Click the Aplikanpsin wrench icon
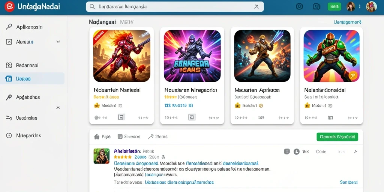384x192 pixels. pyautogui.click(x=9, y=27)
